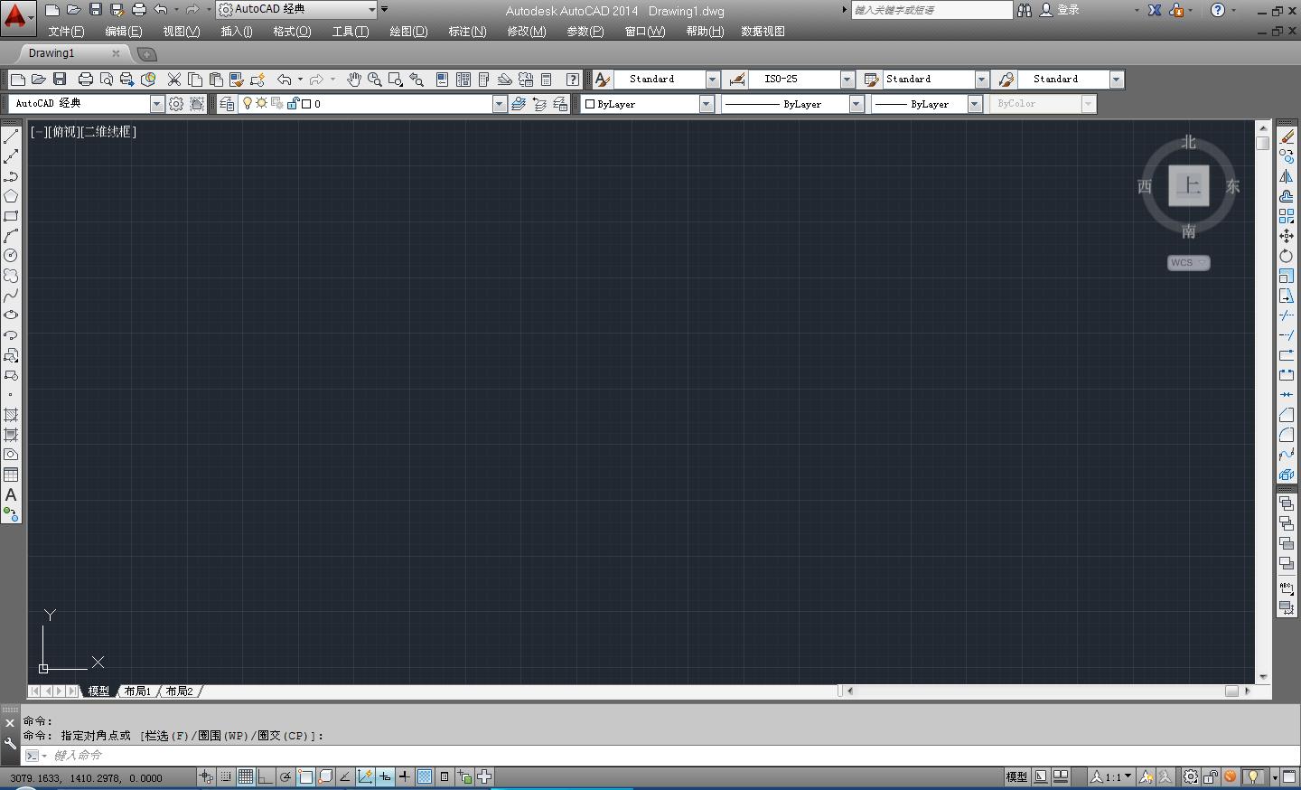Toggle Snap mode in status bar

click(226, 776)
